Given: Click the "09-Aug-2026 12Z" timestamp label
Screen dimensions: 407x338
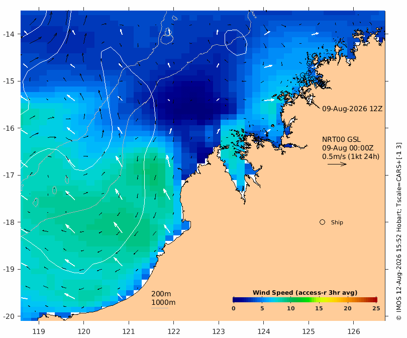Looking at the screenshot, I should (352, 109).
